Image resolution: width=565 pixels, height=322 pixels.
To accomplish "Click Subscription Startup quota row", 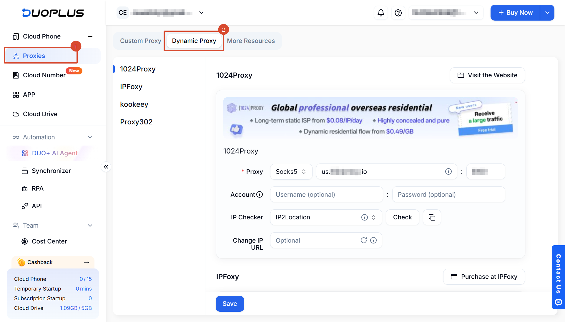I will 53,298.
